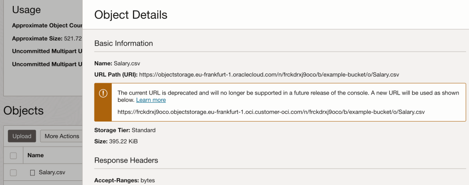Click the Usage section heading
The width and height of the screenshot is (469, 185).
26,10
